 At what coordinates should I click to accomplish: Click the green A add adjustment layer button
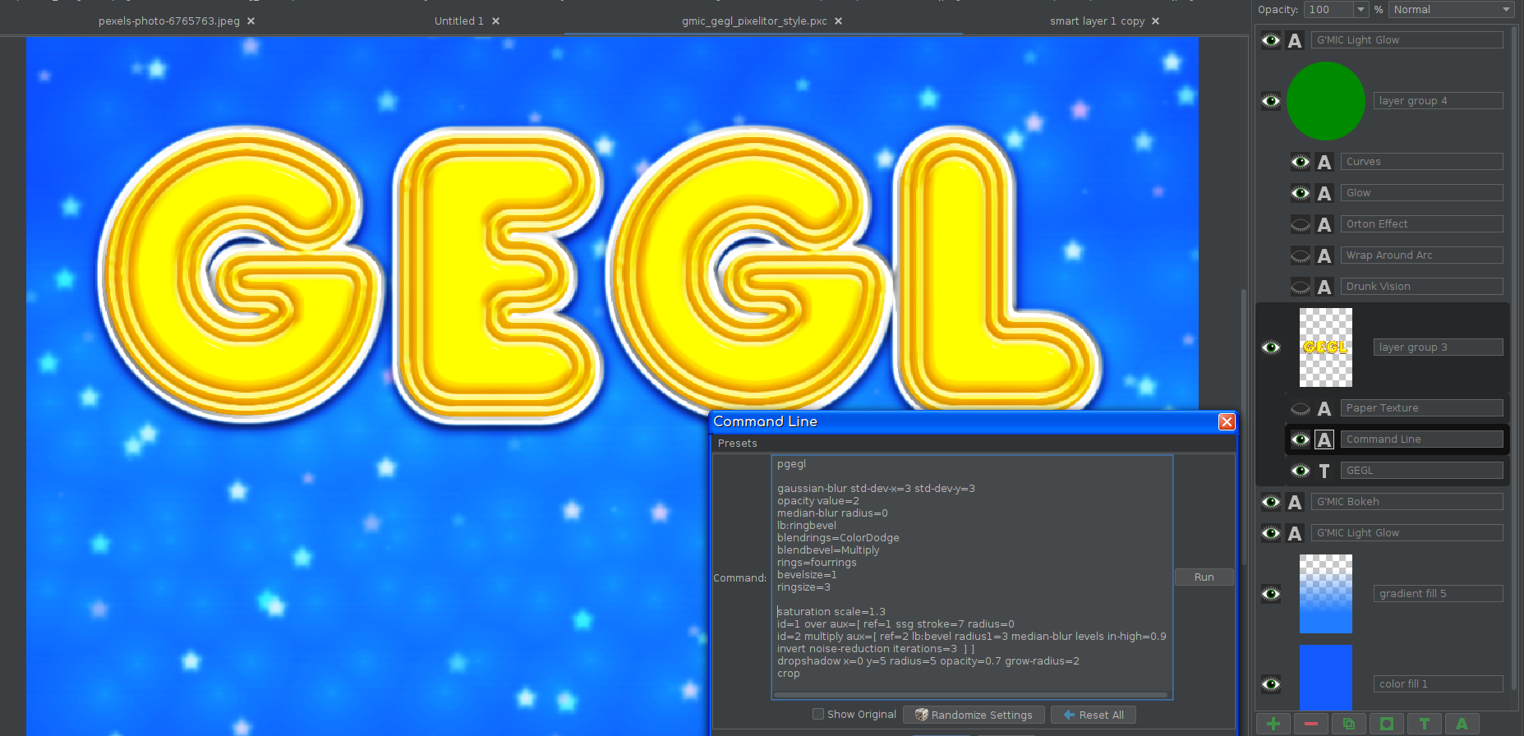tap(1462, 724)
